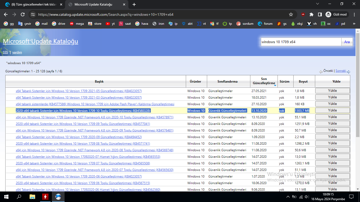This screenshot has width=360, height=202.
Task: Open the gg bookmark
Action: click(x=9, y=24)
